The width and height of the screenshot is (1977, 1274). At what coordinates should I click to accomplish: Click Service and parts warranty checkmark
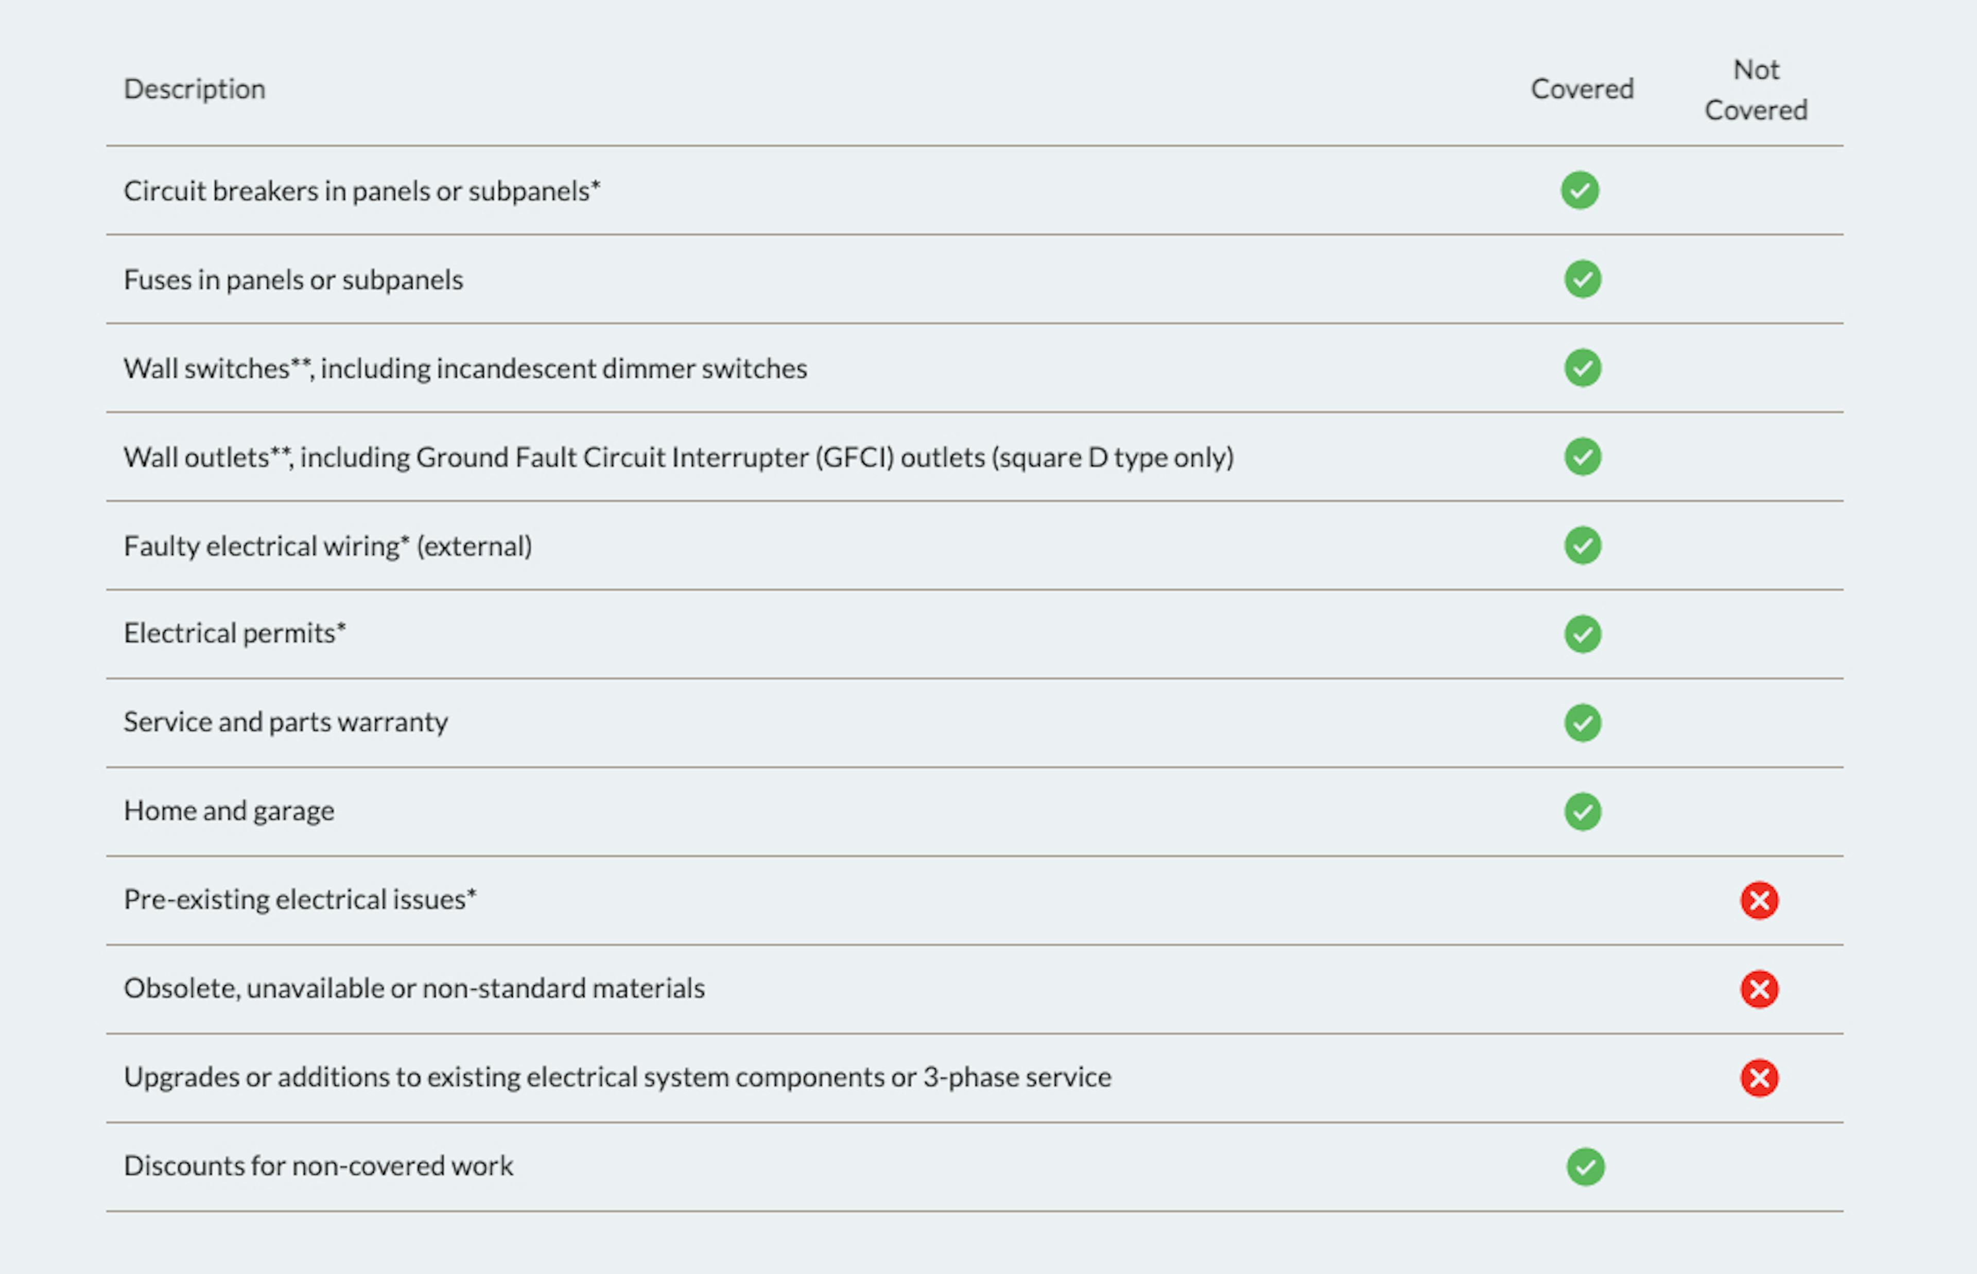pos(1582,723)
